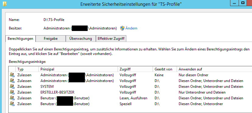Click user group icon of SYSTEM entry
Screen dimensions: 252x113
pos(12,87)
